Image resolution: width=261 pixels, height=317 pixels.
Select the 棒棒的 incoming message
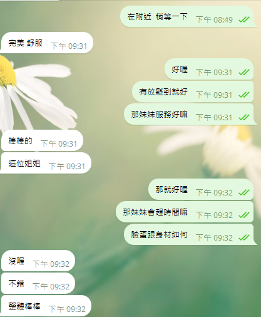[42, 140]
